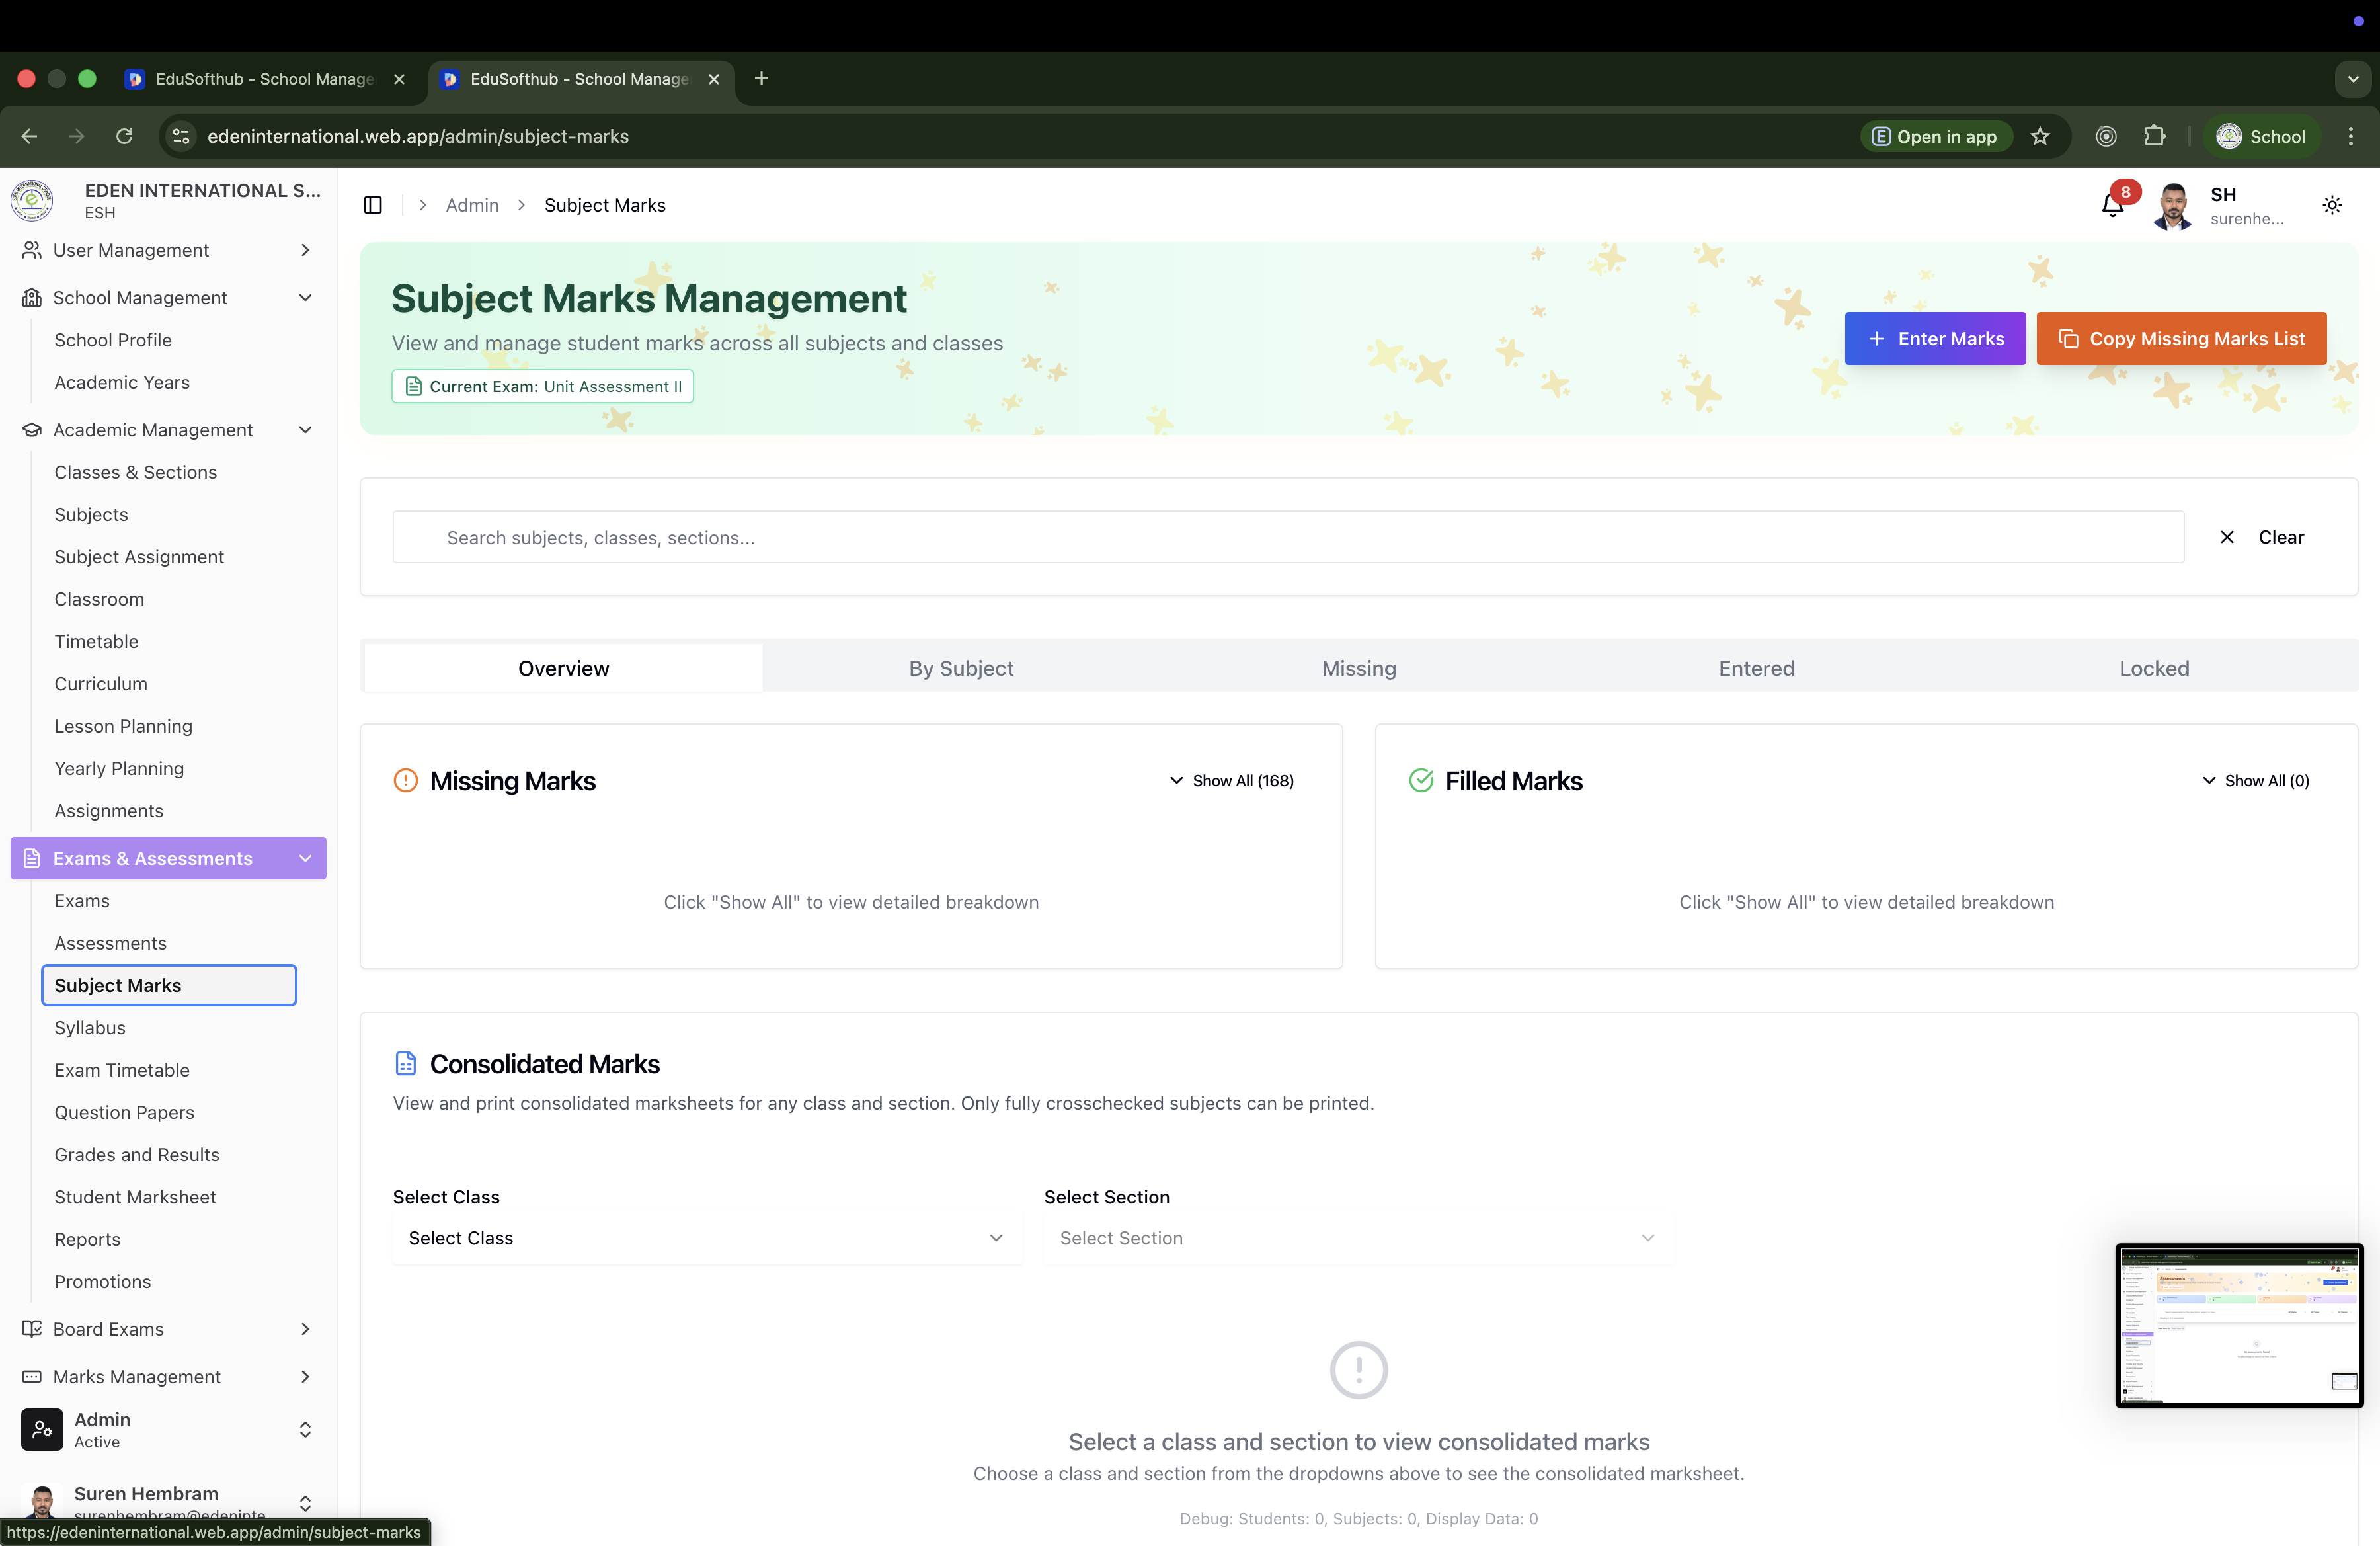
Task: Expand the Admin Active role switcher
Action: [305, 1429]
